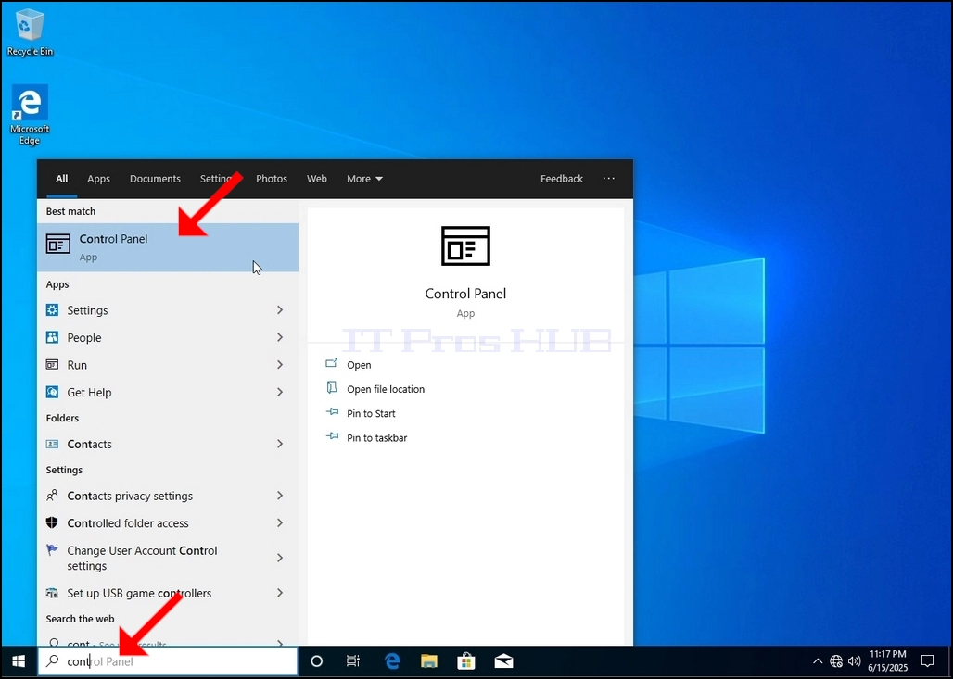Click Feedback in search header

click(x=562, y=179)
